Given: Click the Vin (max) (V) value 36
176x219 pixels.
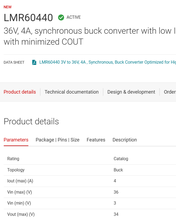Looking at the screenshot, I should click(116, 192).
